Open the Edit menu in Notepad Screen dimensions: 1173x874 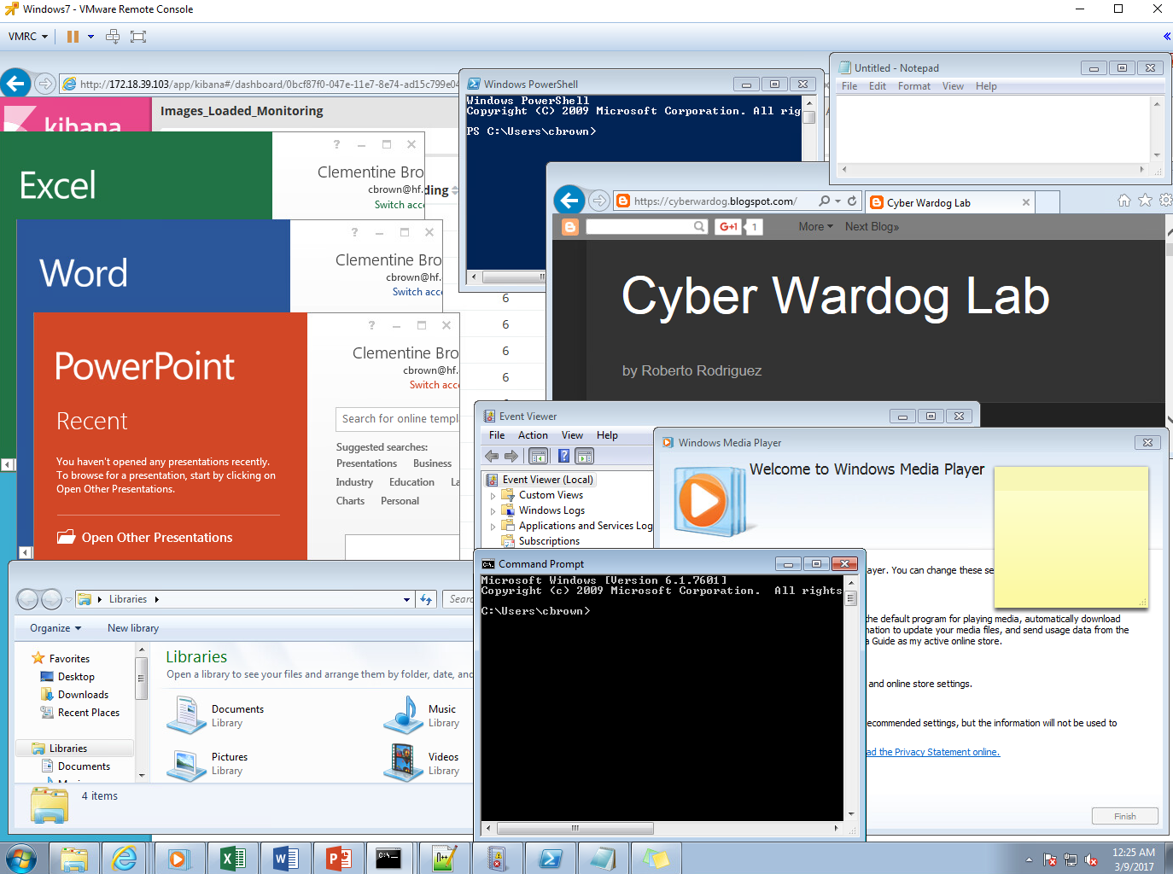pyautogui.click(x=878, y=86)
